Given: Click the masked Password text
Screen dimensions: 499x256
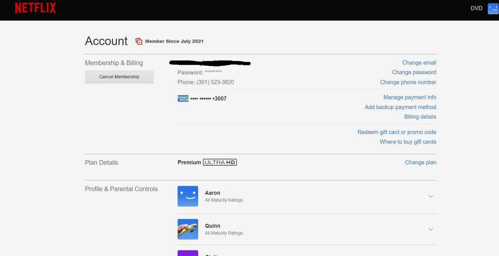Looking at the screenshot, I should (x=200, y=73).
